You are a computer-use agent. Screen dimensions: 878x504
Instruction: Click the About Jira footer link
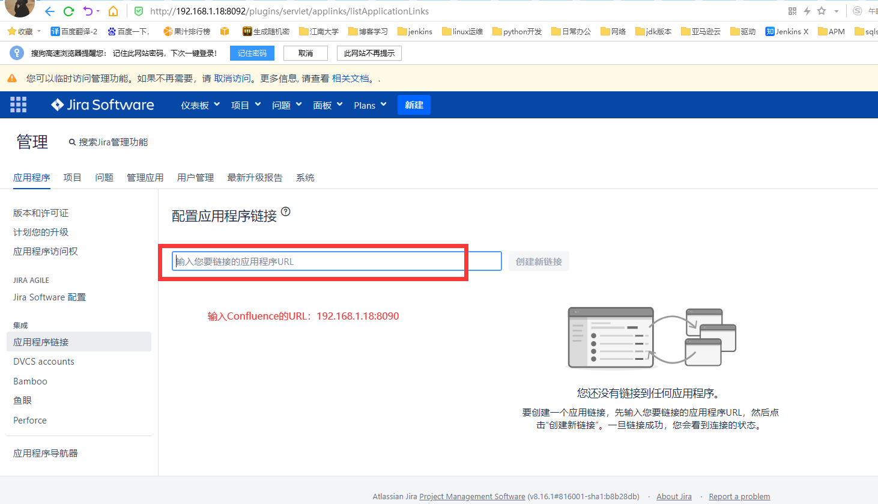674,496
